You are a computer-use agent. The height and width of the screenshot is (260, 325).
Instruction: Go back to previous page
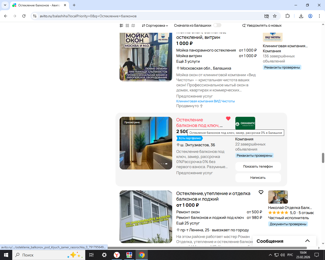click(x=6, y=16)
